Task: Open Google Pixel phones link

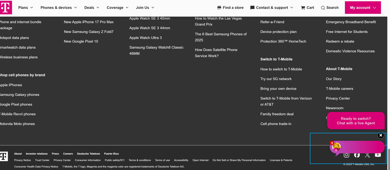Action: (x=16, y=104)
